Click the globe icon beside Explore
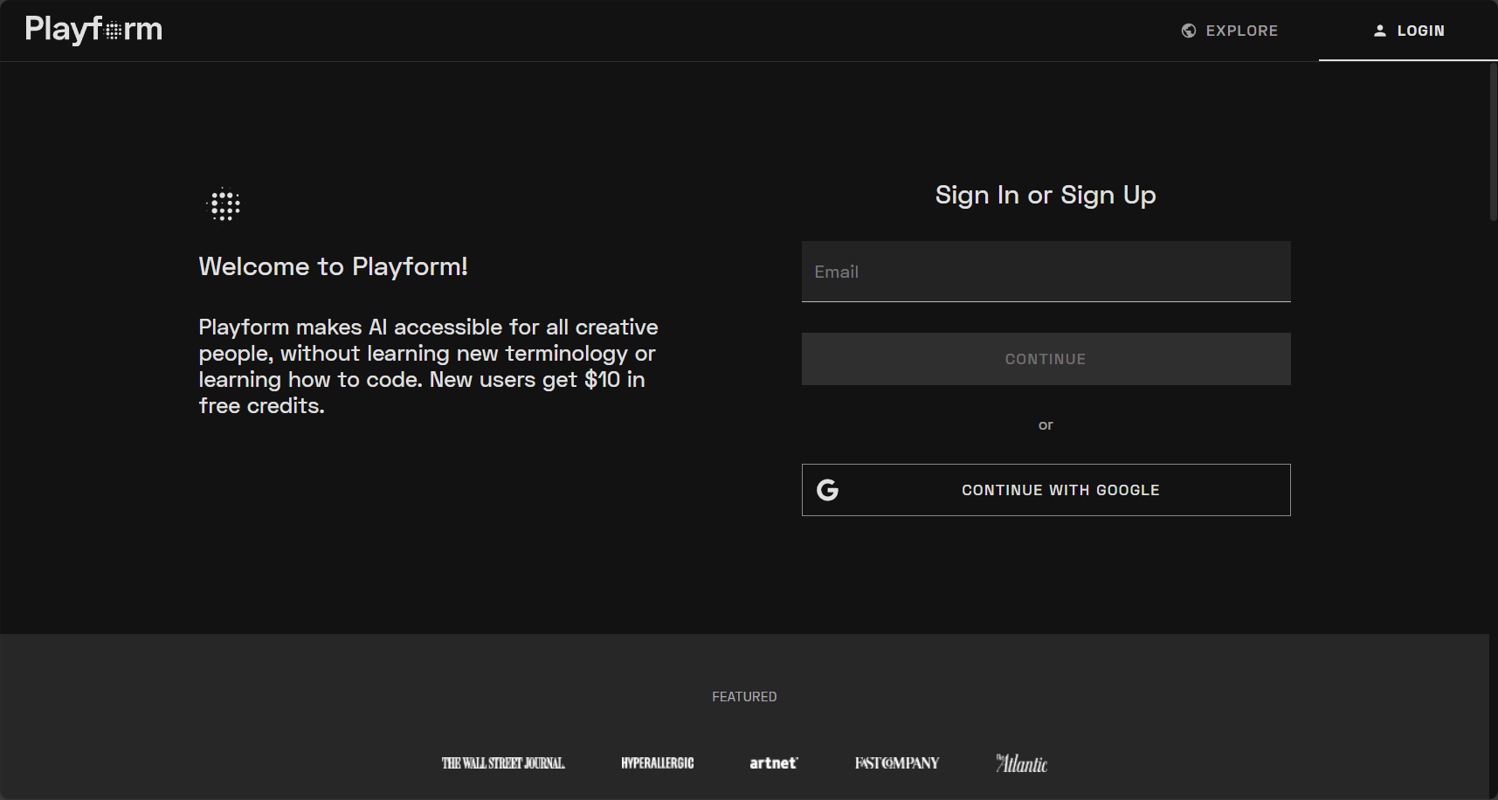The image size is (1498, 800). 1189,31
